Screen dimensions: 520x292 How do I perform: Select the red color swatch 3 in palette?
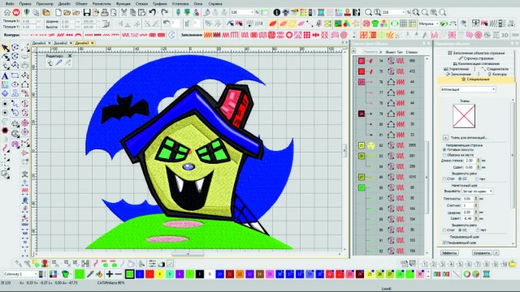(x=149, y=274)
